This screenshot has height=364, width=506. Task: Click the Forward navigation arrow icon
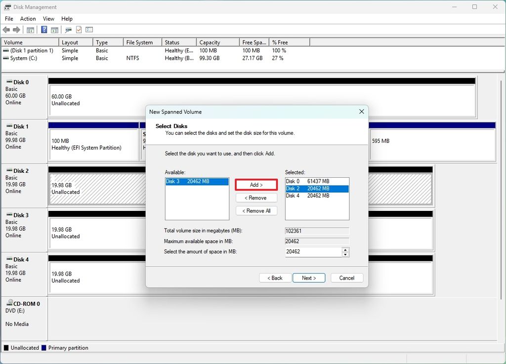(16, 29)
